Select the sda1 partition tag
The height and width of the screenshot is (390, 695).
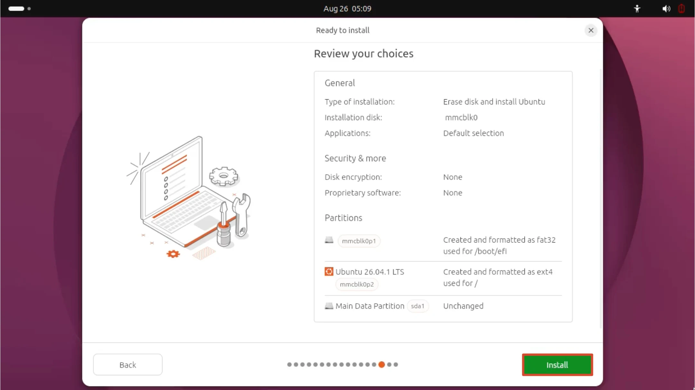(418, 306)
